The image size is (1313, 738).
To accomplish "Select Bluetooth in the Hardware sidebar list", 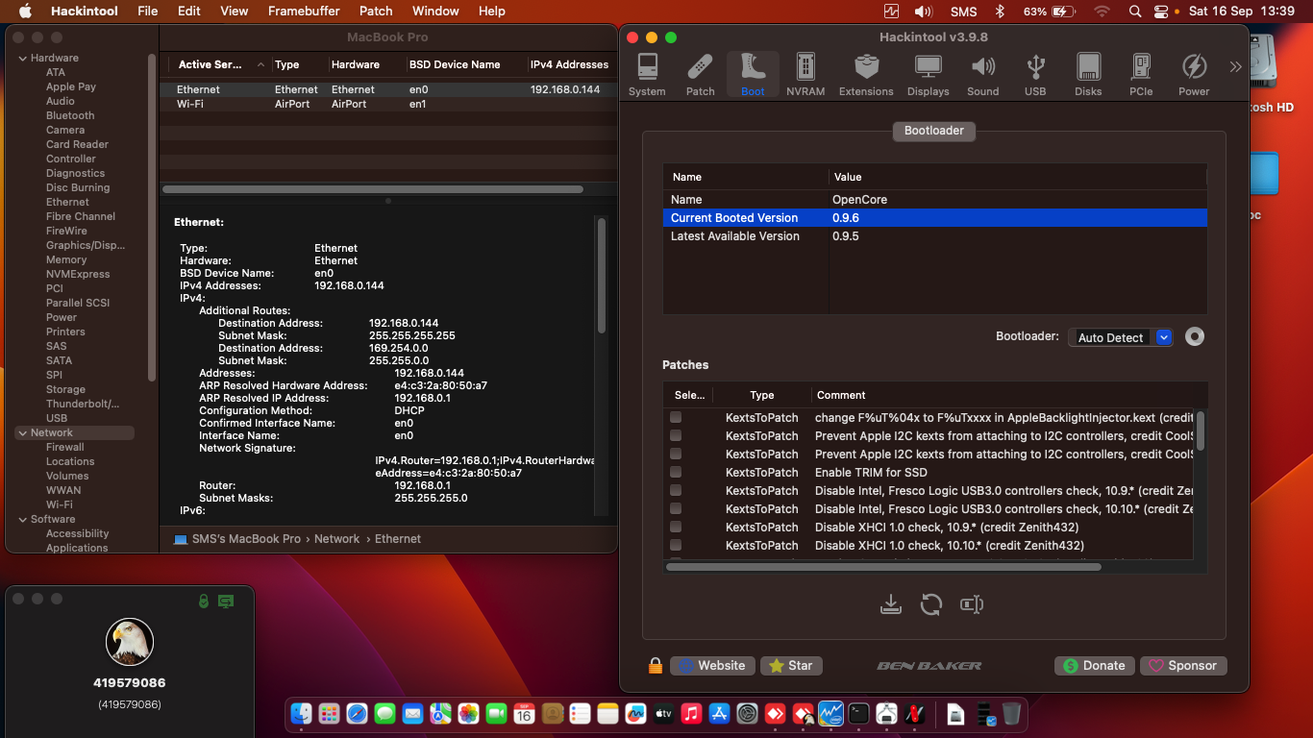I will [70, 115].
